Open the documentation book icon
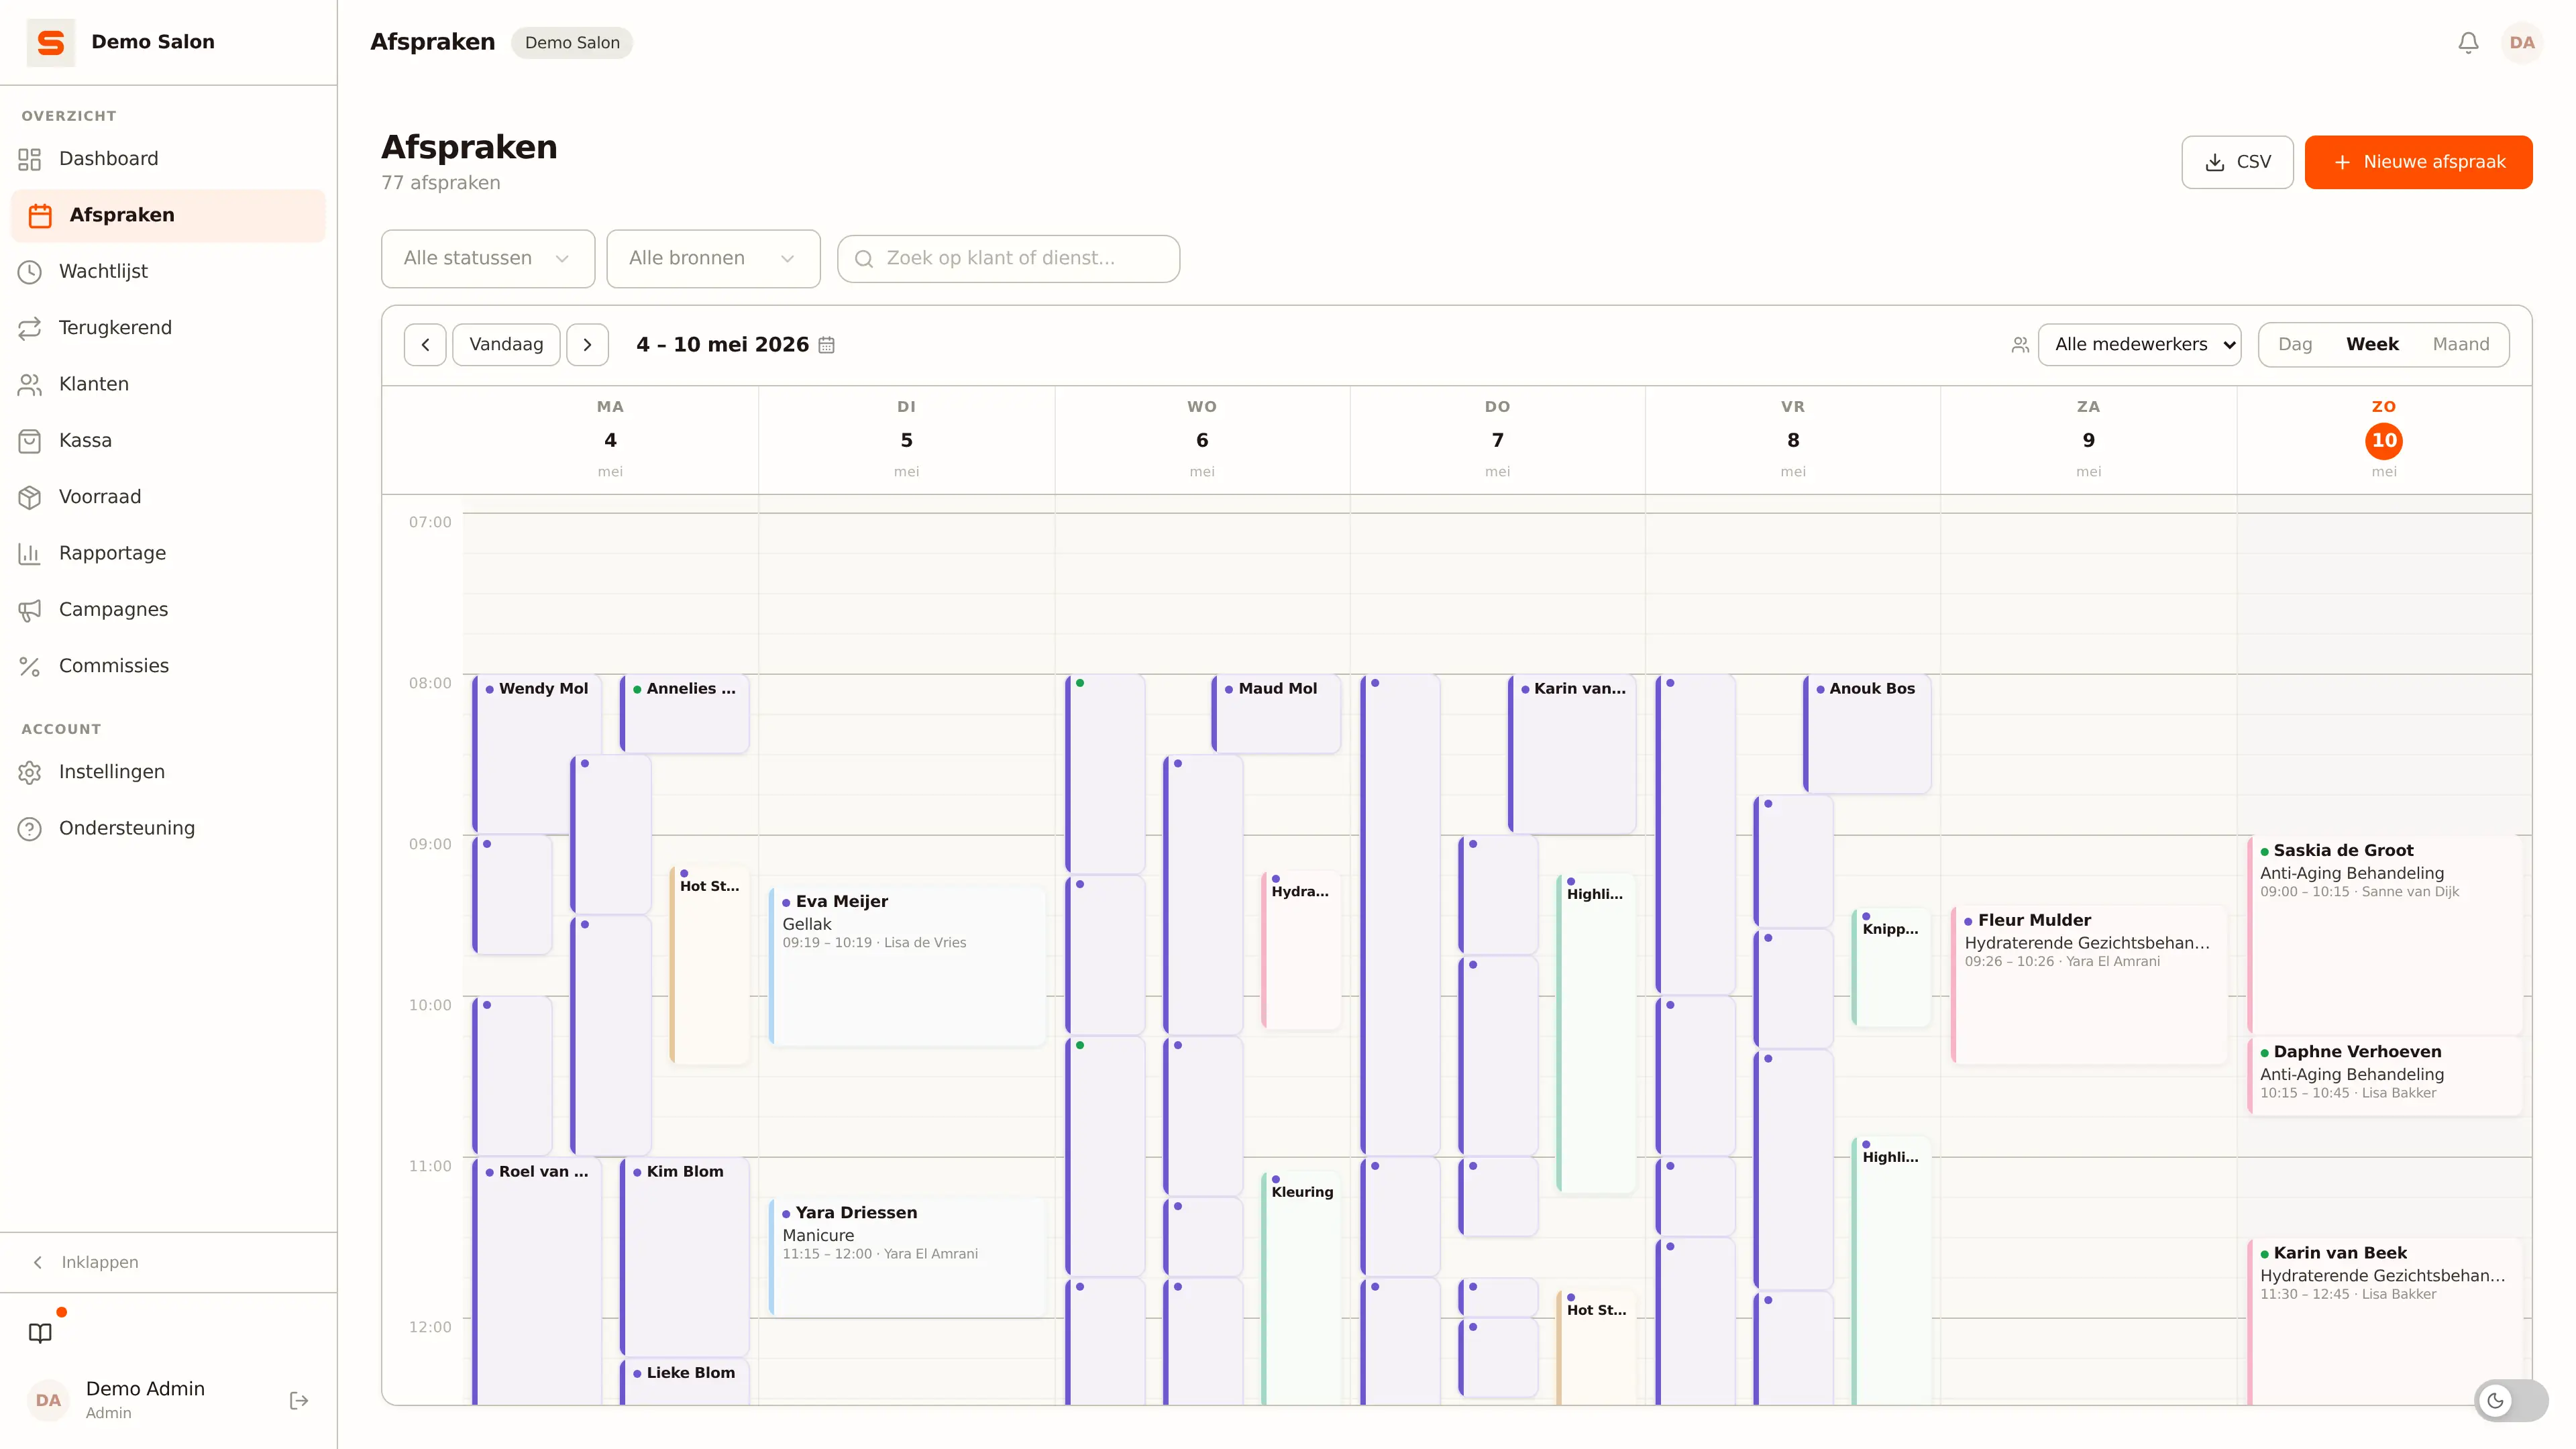This screenshot has width=2576, height=1449. coord(40,1333)
